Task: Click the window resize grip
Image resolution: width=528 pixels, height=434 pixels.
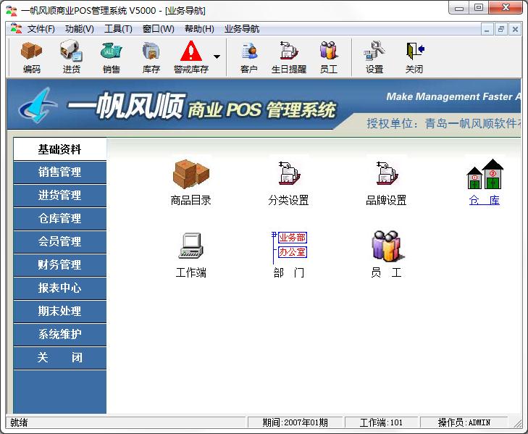Action: tap(516, 423)
